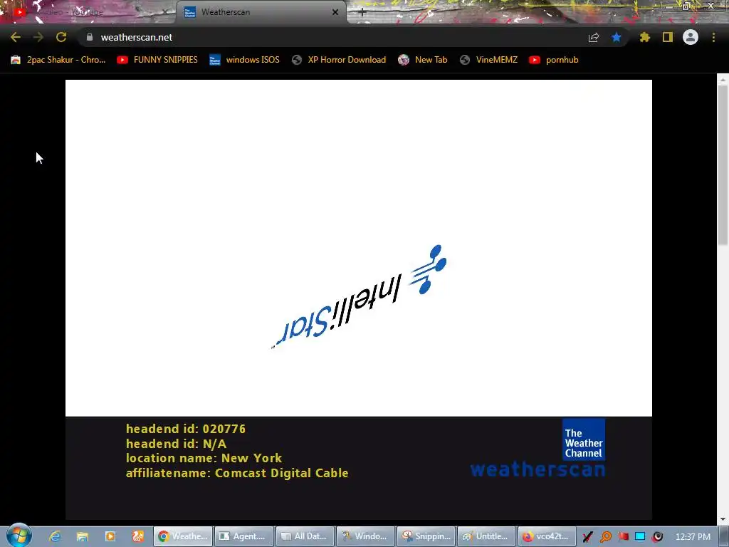This screenshot has height=547, width=729.
Task: Switch to the Windo... taskbar window
Action: click(365, 536)
